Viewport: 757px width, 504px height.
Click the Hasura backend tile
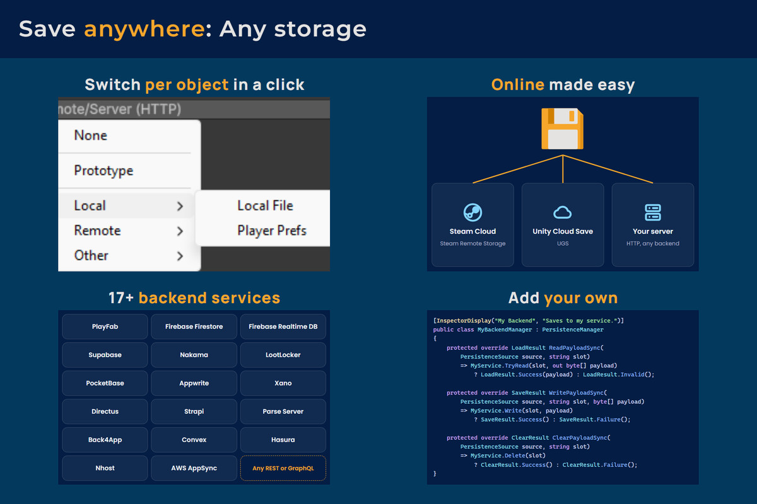tap(283, 440)
